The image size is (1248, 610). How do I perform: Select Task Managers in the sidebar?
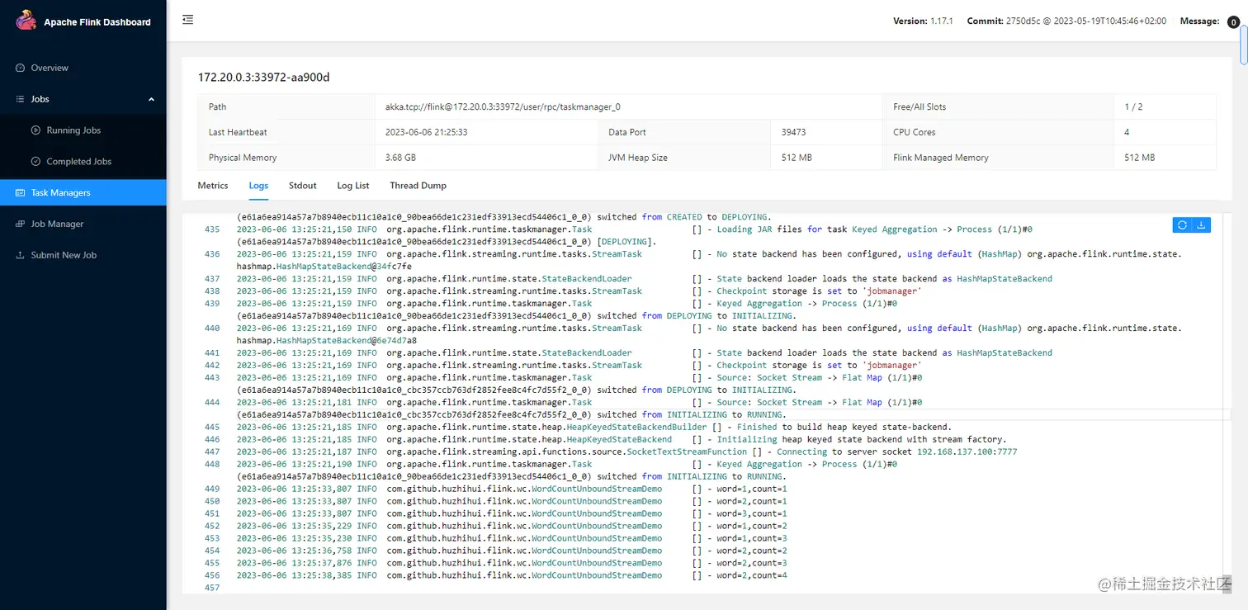point(83,192)
